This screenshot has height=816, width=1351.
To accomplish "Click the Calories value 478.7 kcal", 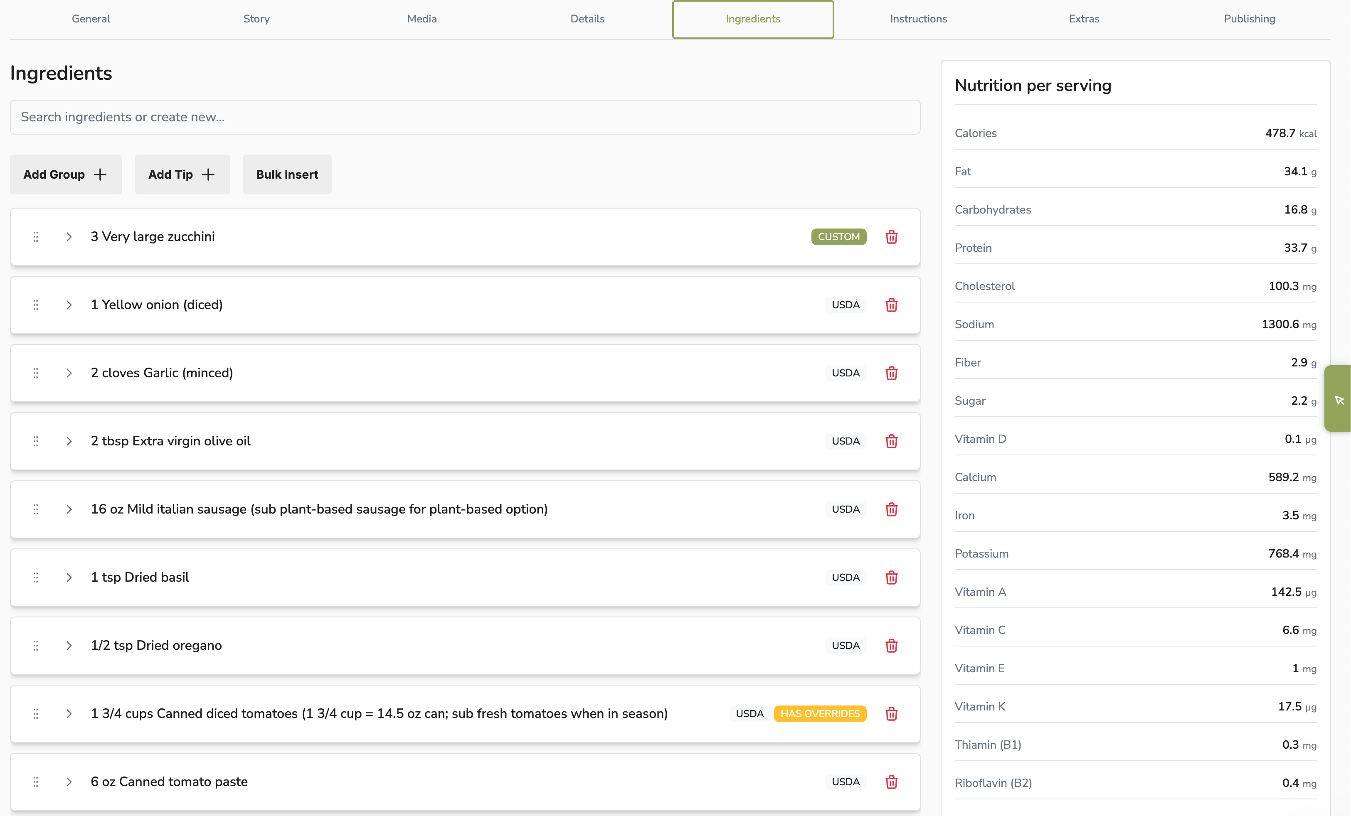I will (1291, 133).
